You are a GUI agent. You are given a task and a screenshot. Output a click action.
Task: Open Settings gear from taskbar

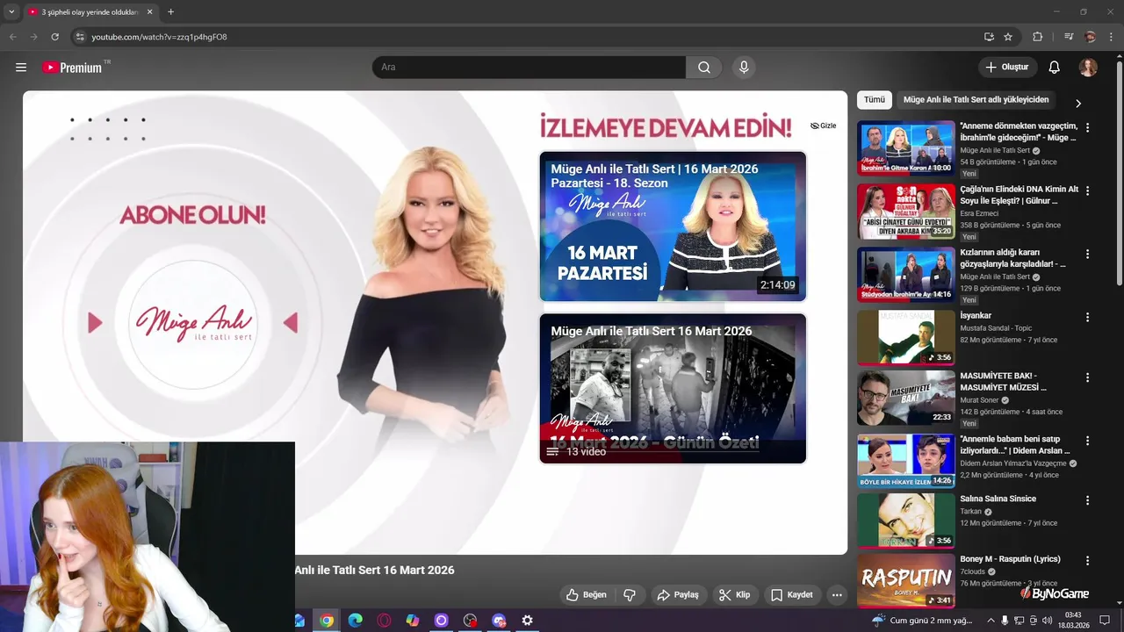[527, 621]
